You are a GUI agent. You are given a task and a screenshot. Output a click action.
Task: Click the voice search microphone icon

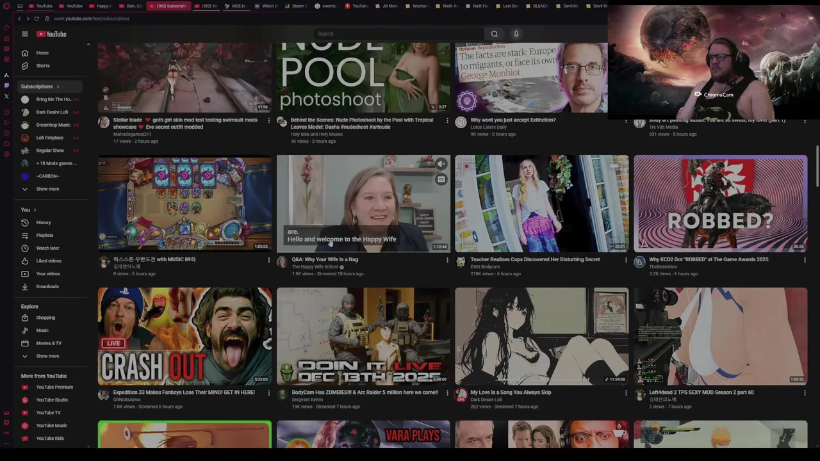(x=516, y=34)
